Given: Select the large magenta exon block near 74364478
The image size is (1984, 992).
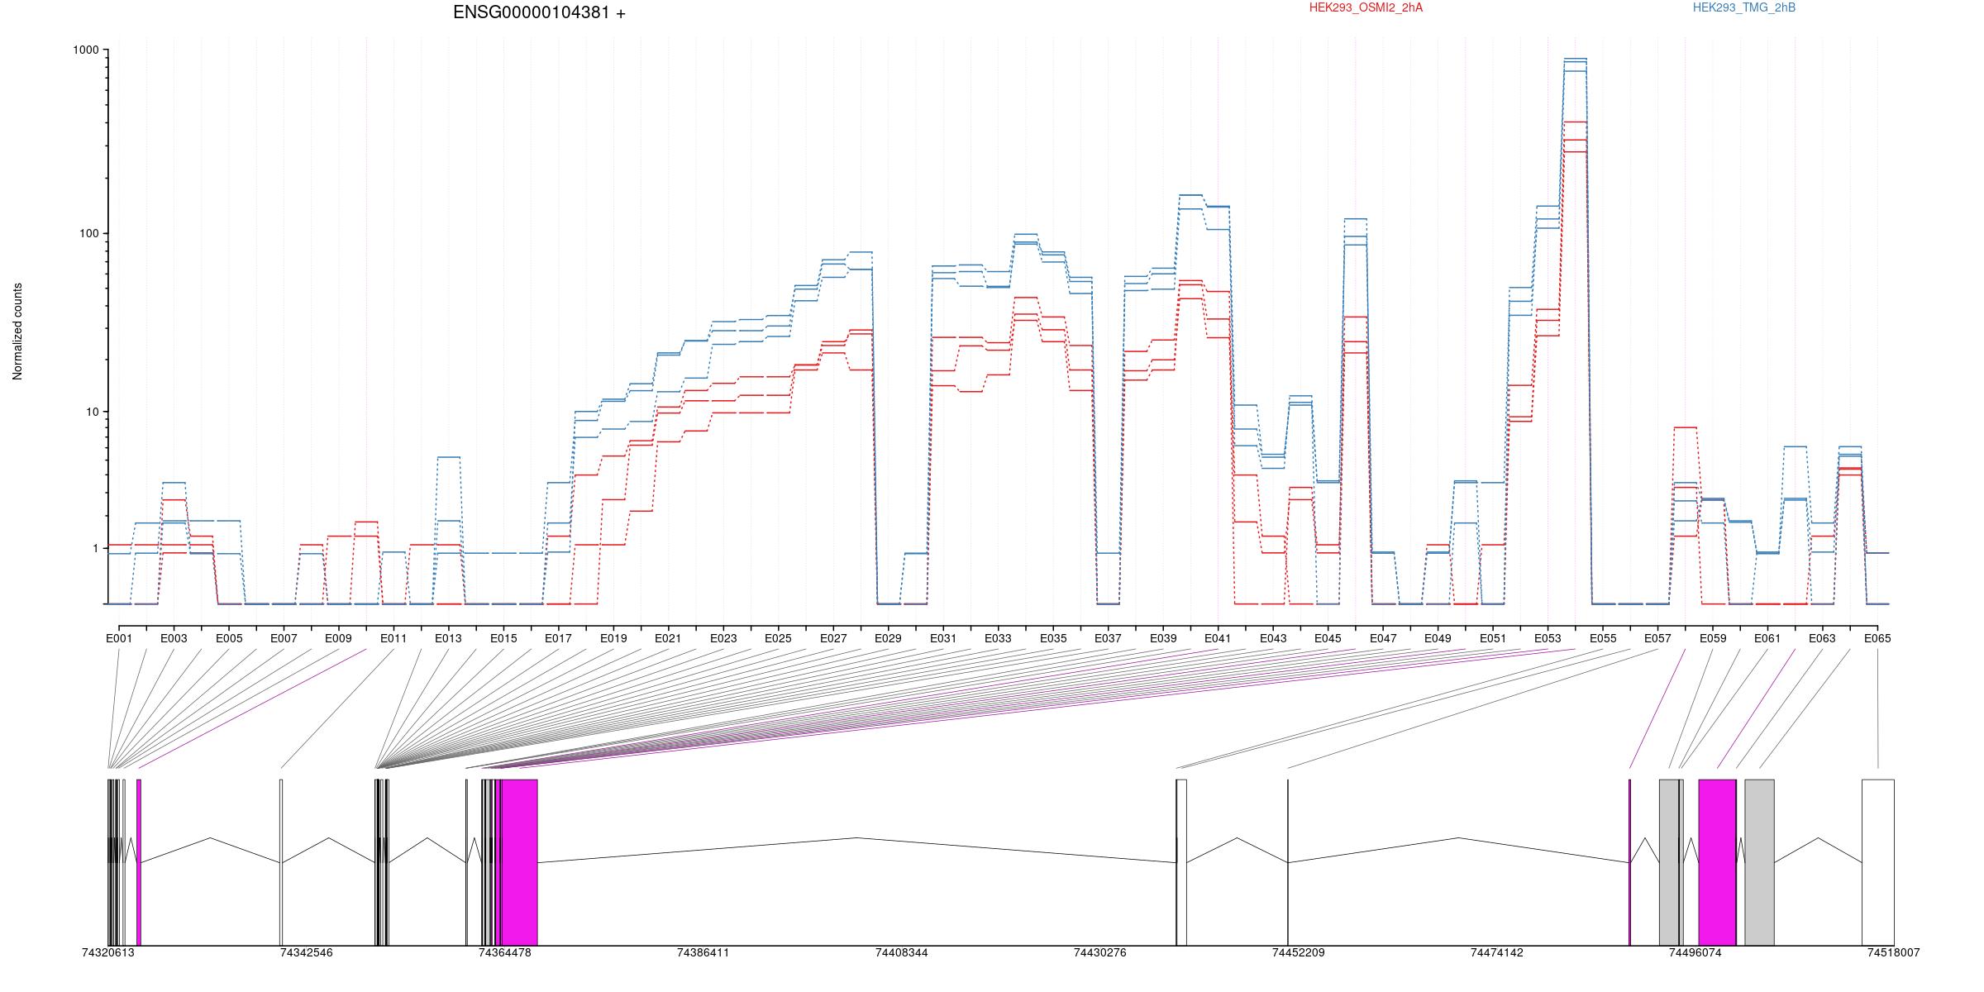Looking at the screenshot, I should 519,862.
